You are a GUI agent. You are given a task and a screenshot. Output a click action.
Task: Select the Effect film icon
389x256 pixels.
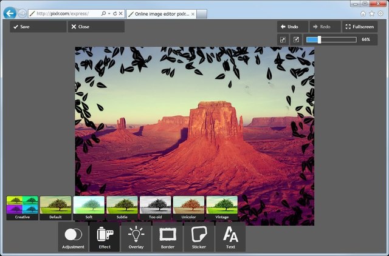tap(105, 237)
